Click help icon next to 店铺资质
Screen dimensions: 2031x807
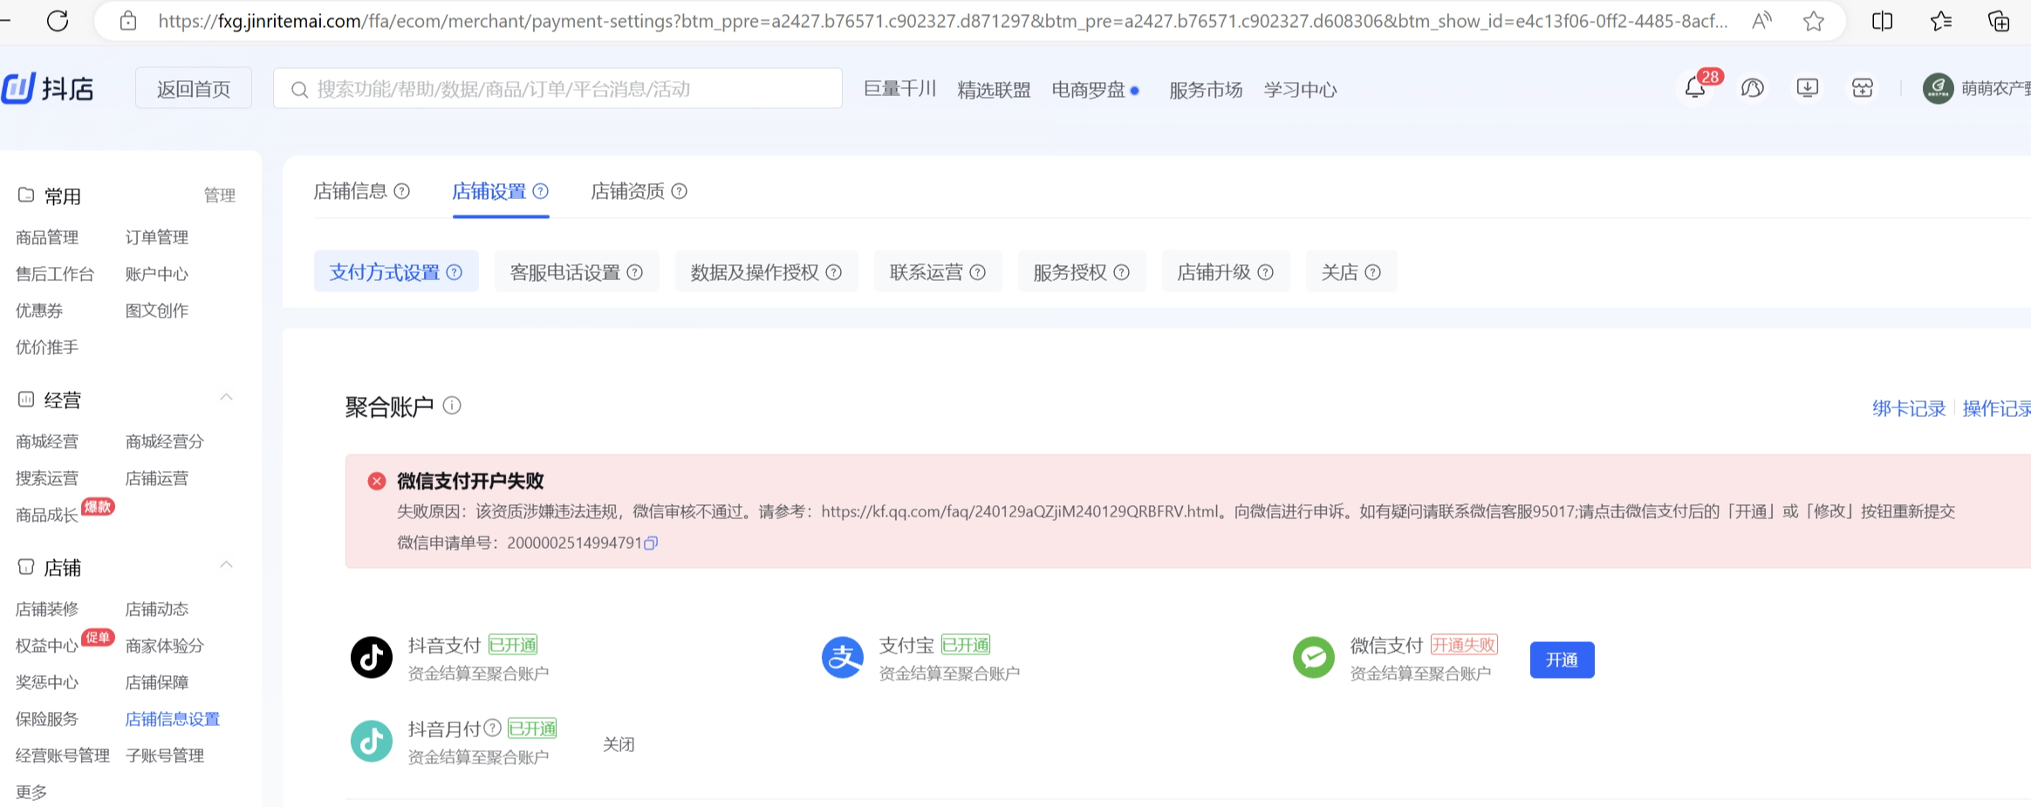tap(680, 191)
